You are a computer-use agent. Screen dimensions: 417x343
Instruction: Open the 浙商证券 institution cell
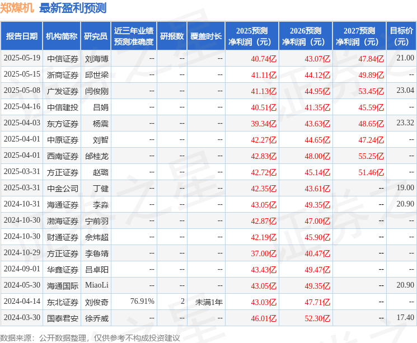[62, 75]
